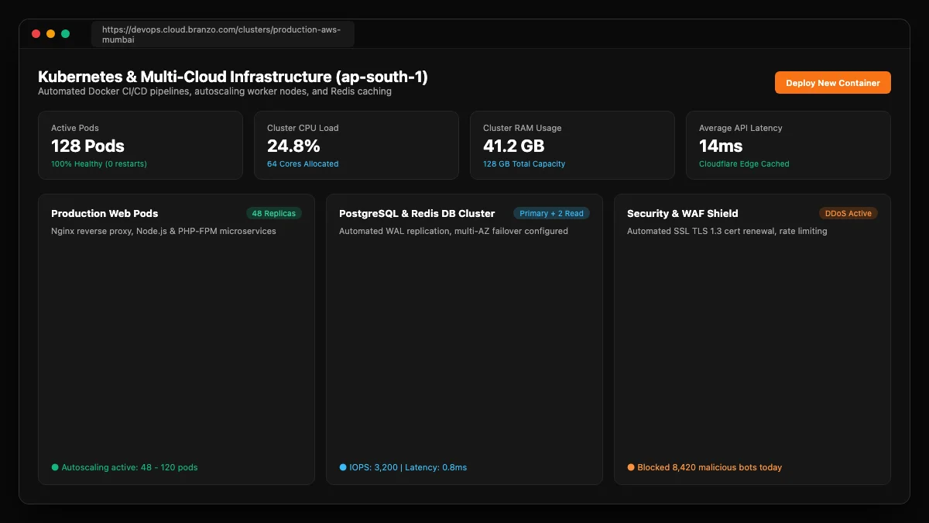Click the PostgreSQL & Redis DB Cluster title

(417, 213)
